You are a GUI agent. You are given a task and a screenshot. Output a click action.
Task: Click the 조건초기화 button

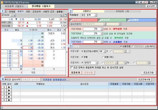point(148,73)
